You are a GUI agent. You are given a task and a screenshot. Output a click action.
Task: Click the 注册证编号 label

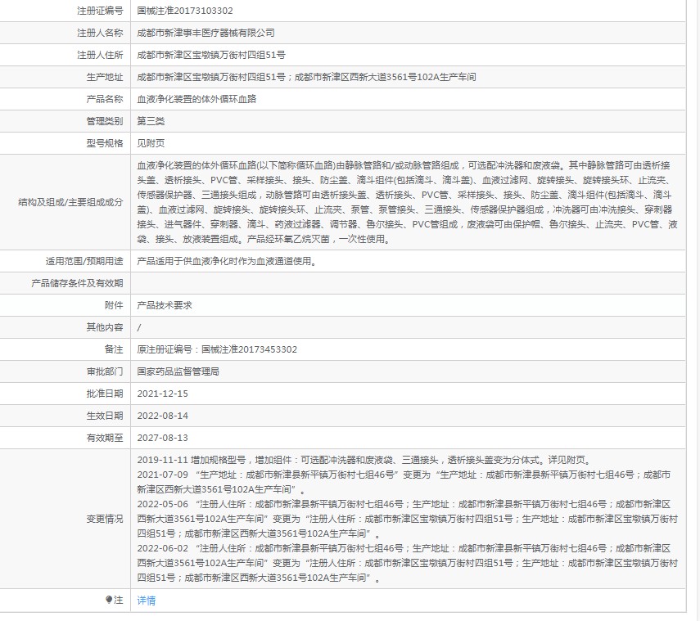click(x=100, y=11)
